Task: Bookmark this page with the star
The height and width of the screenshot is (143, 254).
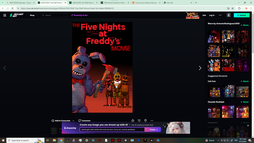Action: pyautogui.click(x=232, y=8)
